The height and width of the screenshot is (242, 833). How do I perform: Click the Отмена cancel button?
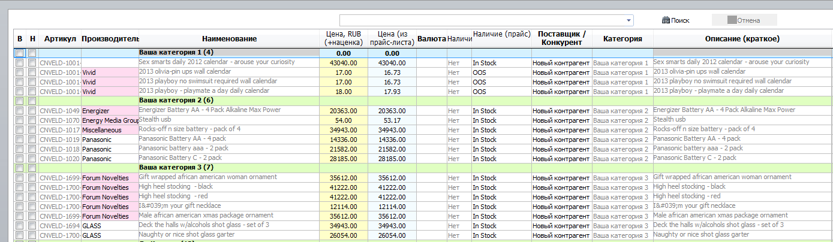744,20
